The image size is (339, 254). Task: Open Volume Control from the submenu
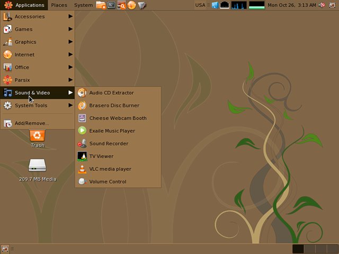point(118,182)
